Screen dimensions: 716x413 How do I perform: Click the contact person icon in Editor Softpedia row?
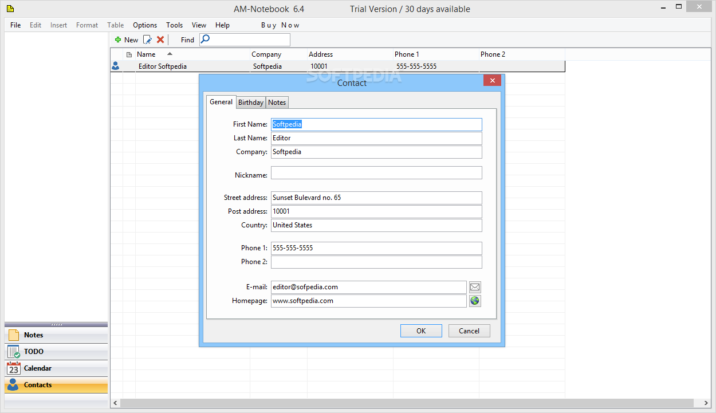[116, 66]
